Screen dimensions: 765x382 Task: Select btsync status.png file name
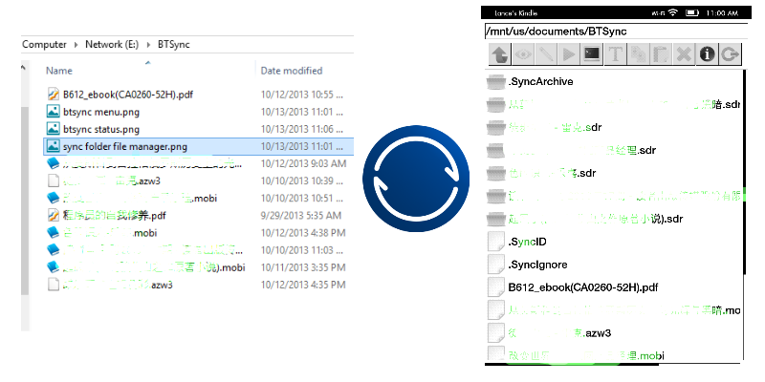coord(101,129)
